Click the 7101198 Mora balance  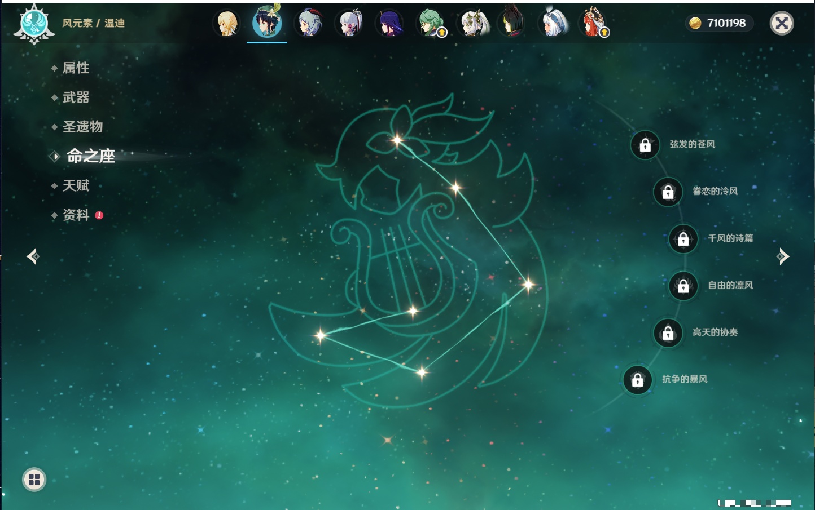[726, 23]
